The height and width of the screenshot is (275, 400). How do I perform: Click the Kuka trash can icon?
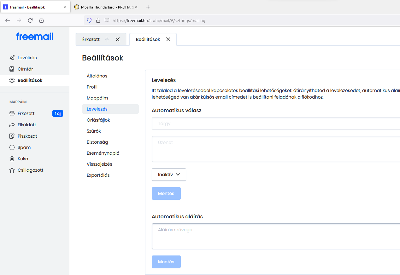tap(12, 159)
